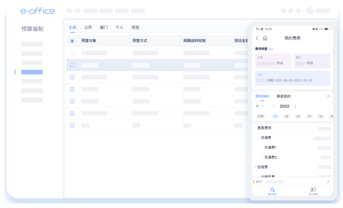Viewport: 343px width, 208px height.
Task: Switch to the 公司 tab
Action: (88, 28)
